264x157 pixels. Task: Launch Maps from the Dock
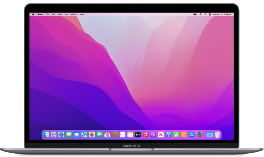84,135
